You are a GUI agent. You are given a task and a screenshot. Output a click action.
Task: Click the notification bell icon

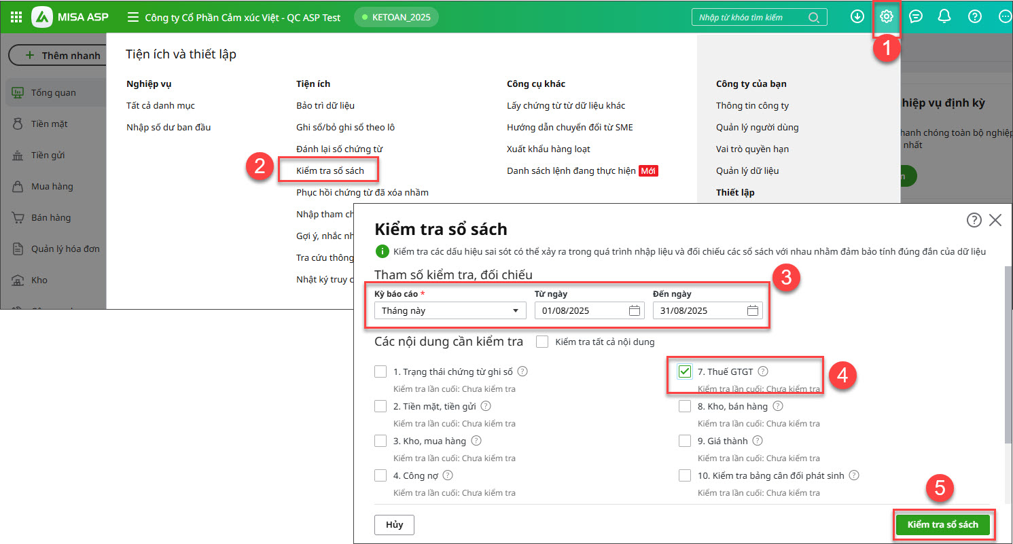coord(944,17)
